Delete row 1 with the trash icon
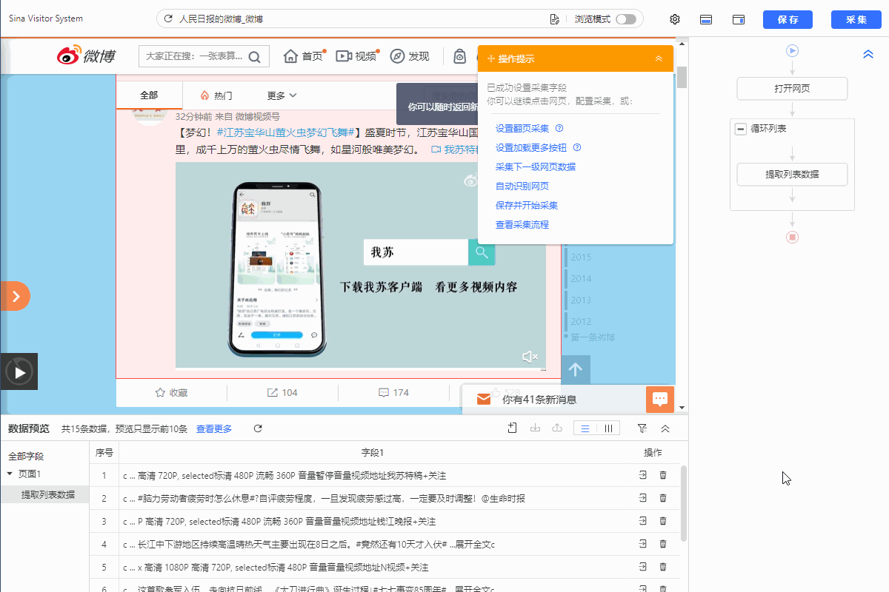This screenshot has width=889, height=592. pos(663,476)
